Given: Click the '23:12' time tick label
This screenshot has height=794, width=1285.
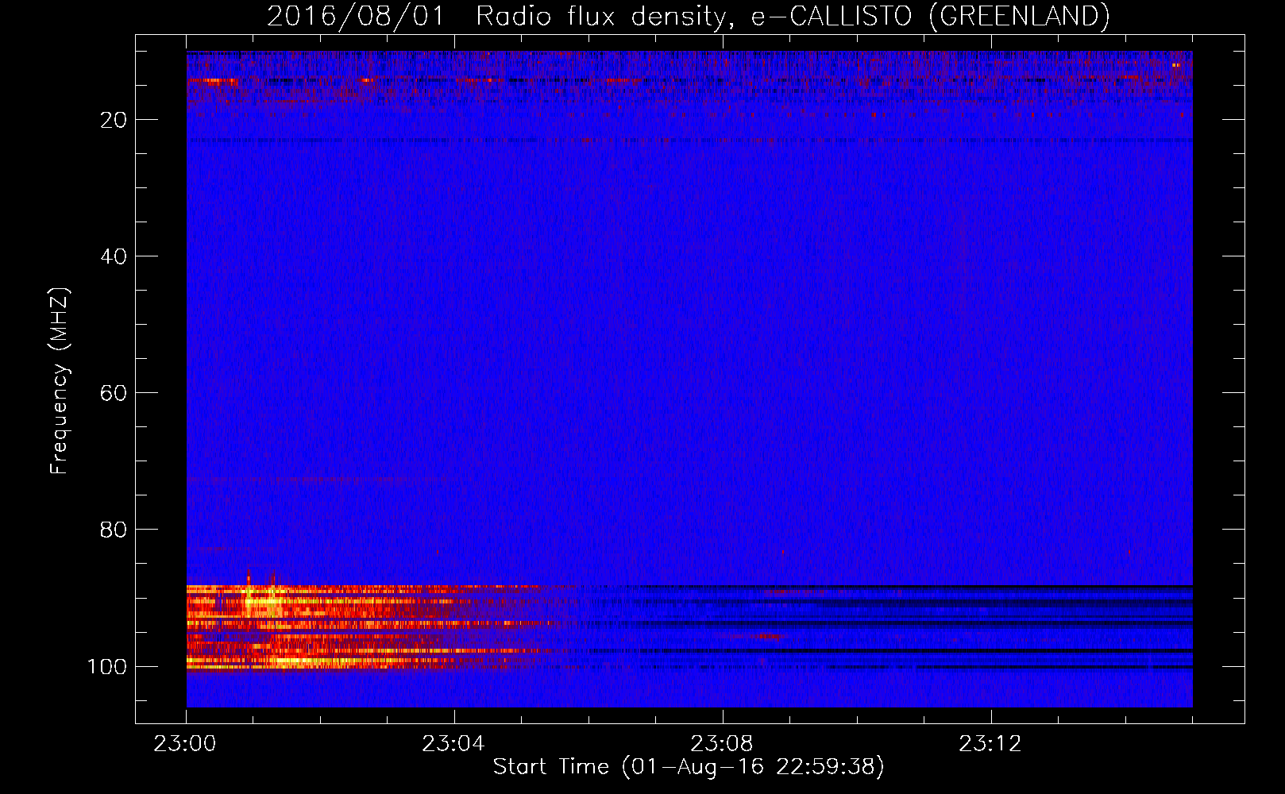Looking at the screenshot, I should (x=990, y=744).
